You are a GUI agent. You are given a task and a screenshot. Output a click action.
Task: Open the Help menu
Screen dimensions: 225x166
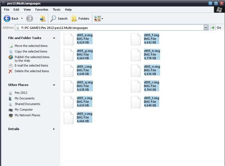(x=68, y=10)
